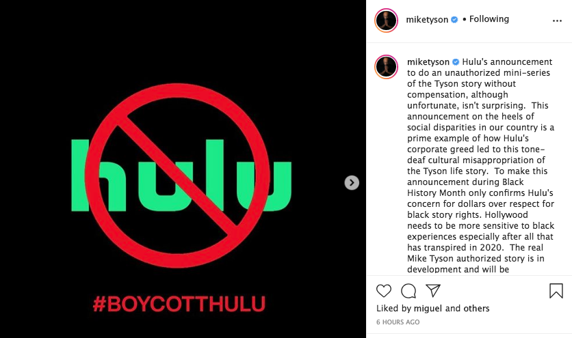Share the post via paper plane icon

pyautogui.click(x=433, y=290)
